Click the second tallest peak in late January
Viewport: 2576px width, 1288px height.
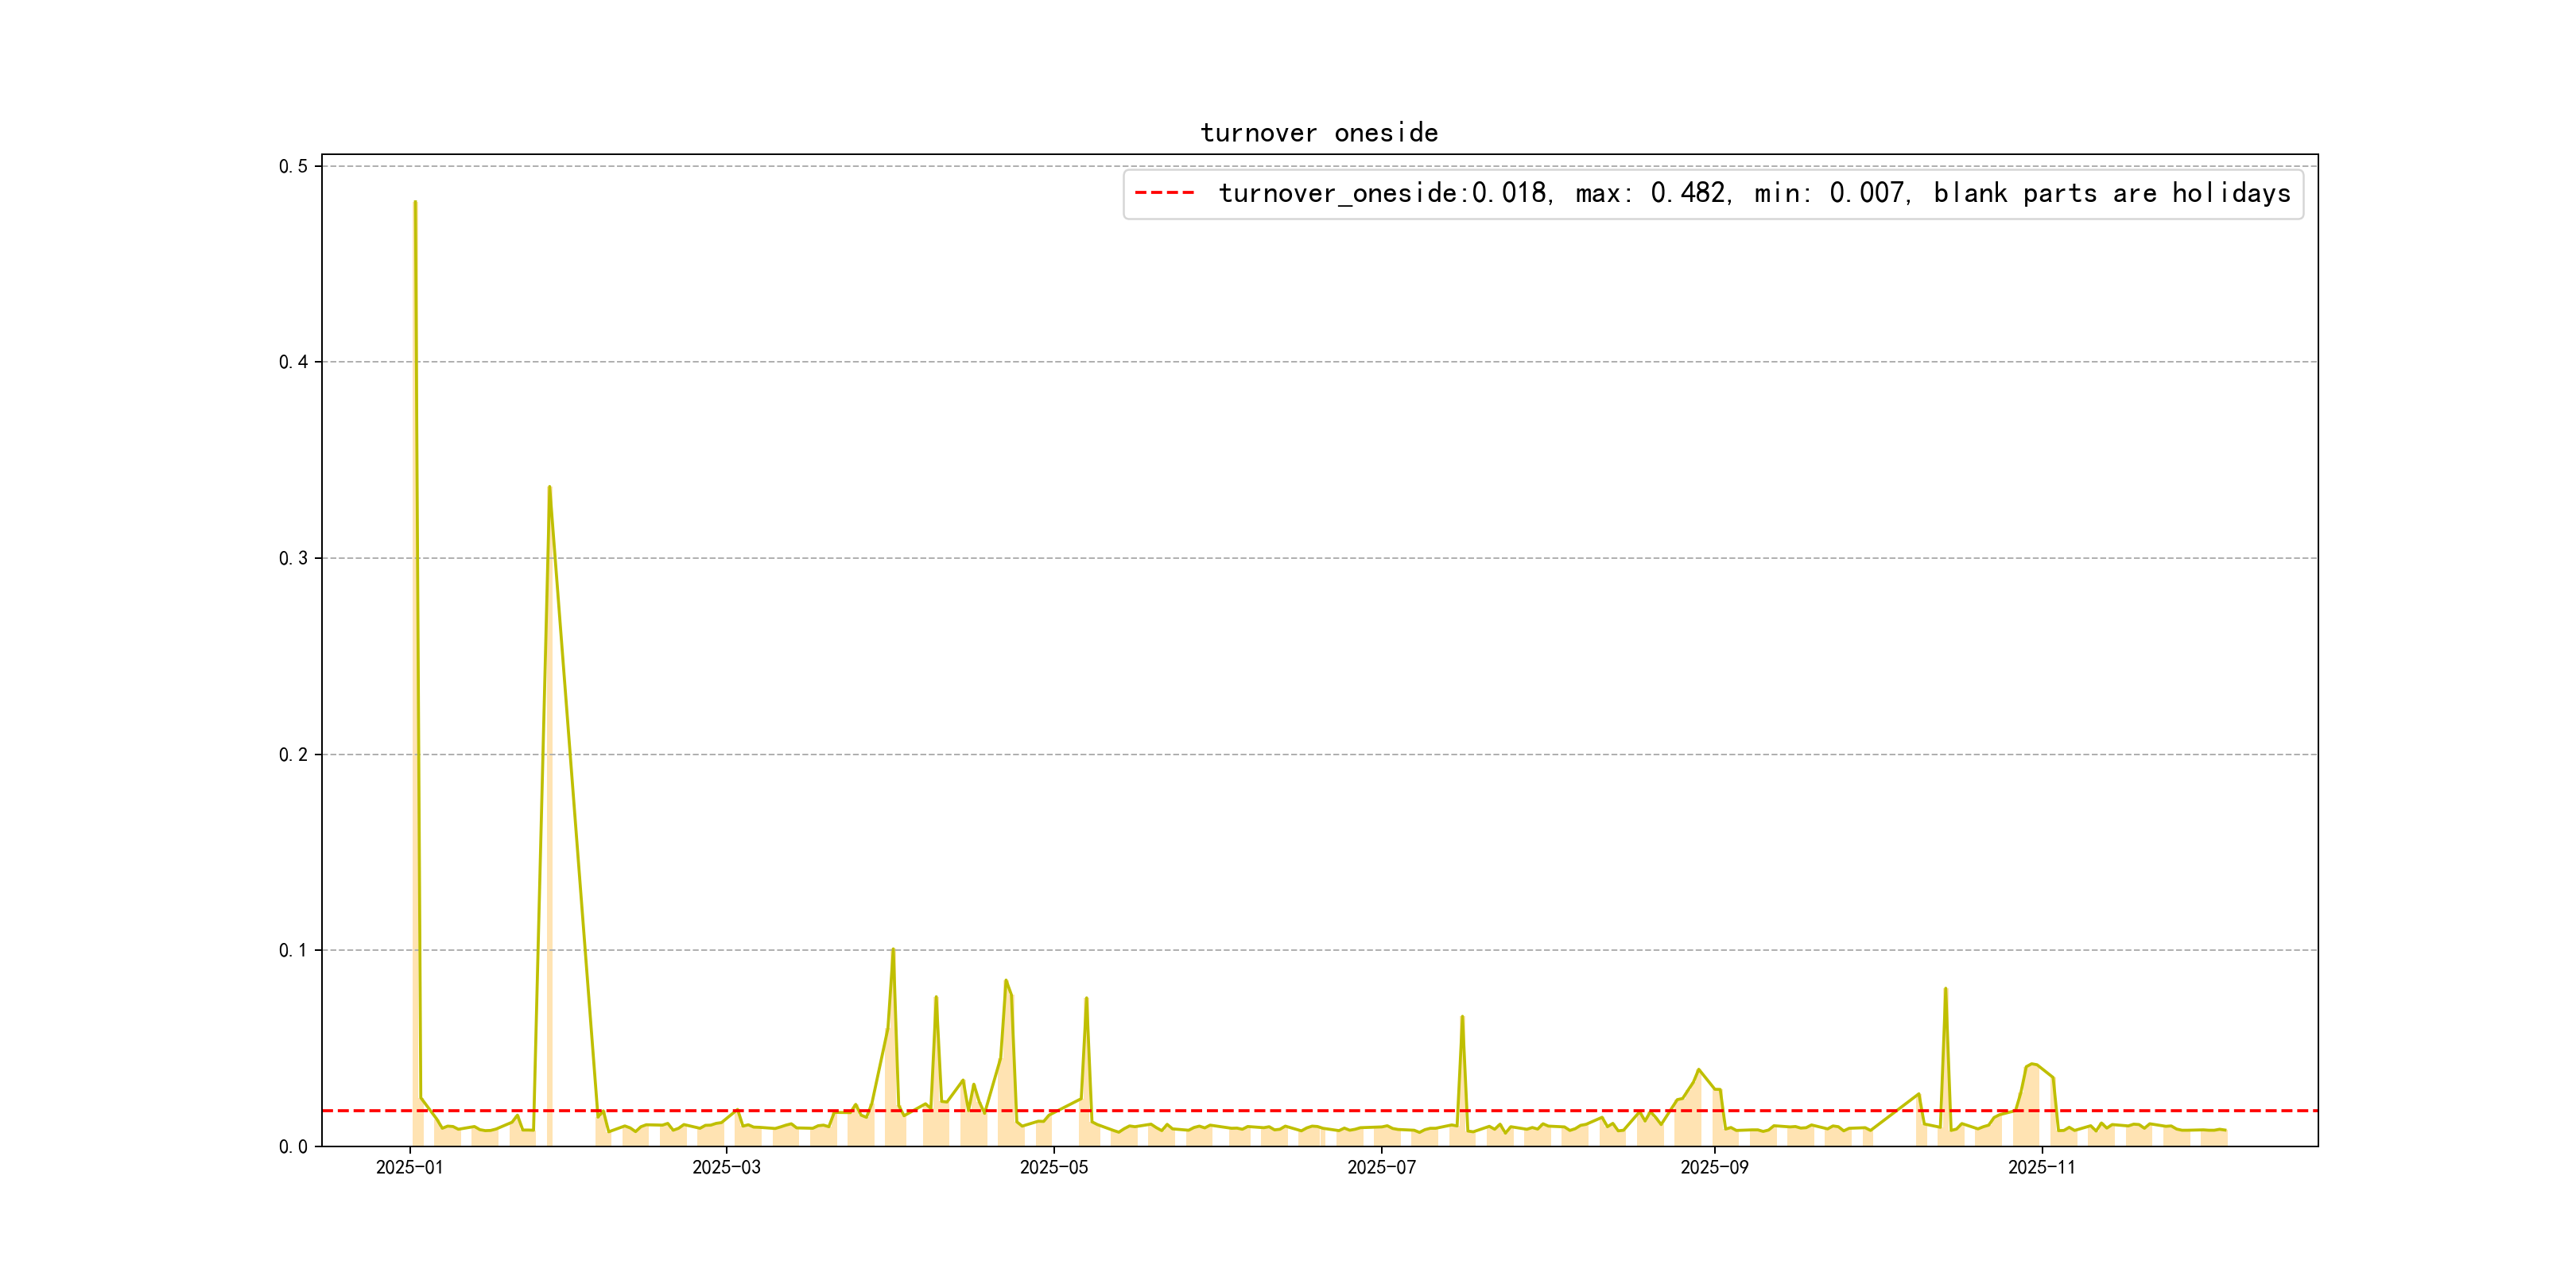pos(549,488)
